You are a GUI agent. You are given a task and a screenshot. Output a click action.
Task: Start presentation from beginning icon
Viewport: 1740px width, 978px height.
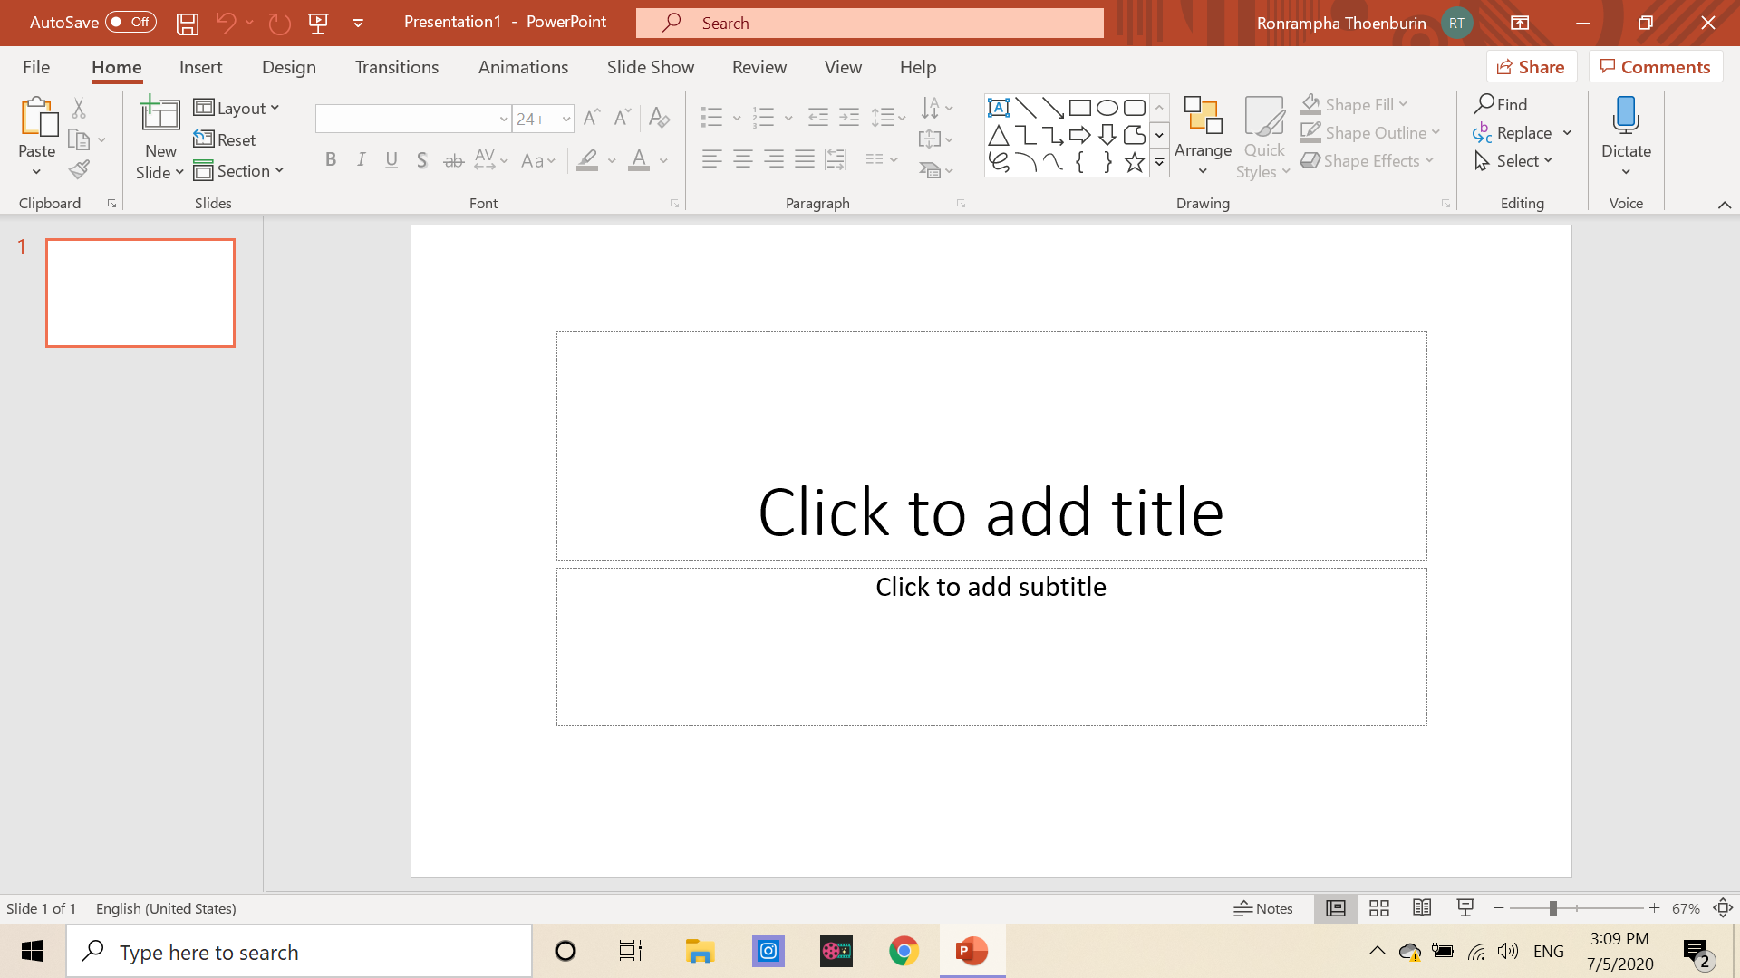tap(318, 24)
